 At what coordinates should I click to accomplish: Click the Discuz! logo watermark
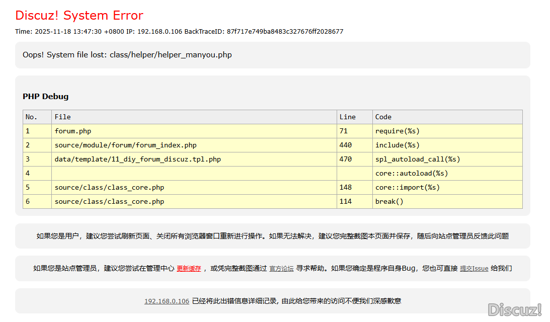click(x=514, y=309)
